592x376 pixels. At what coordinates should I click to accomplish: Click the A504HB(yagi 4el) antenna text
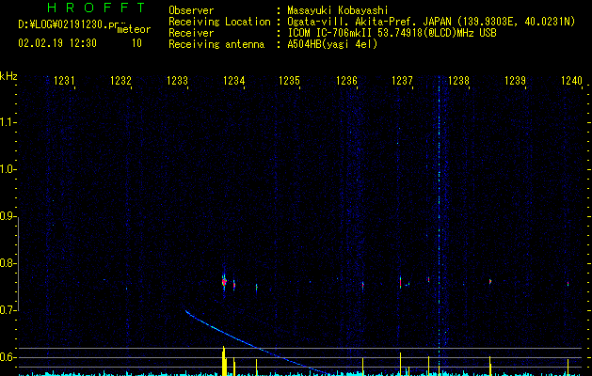(332, 44)
